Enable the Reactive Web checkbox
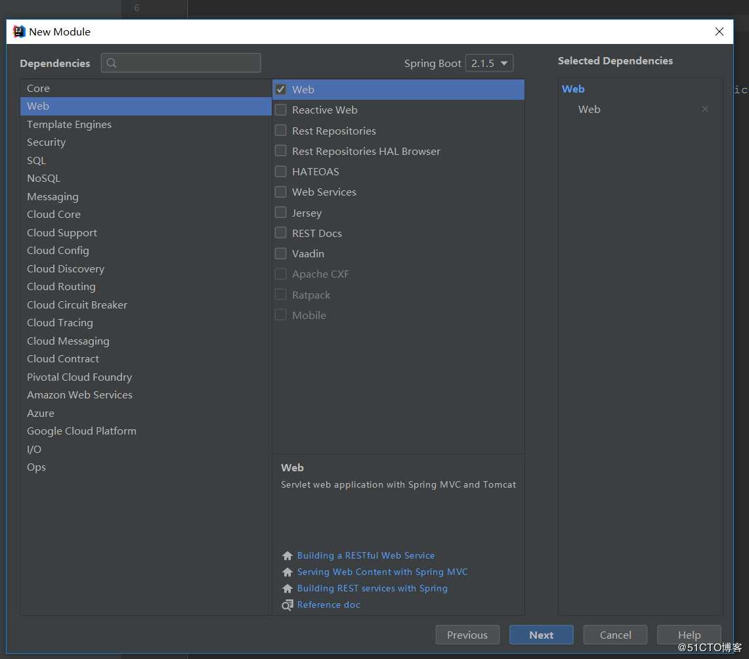 click(281, 110)
